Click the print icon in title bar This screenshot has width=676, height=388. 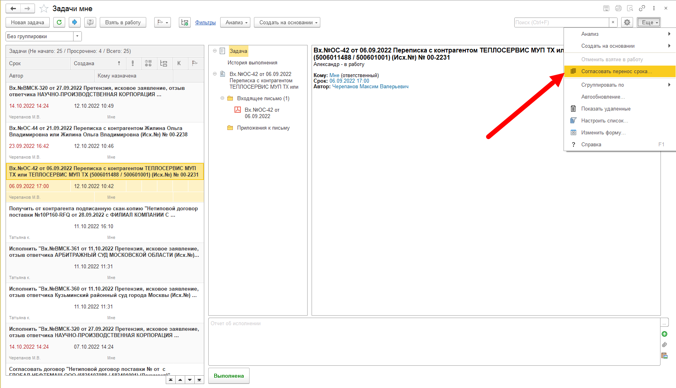click(618, 8)
